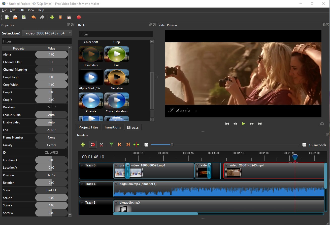Click the Undo arrow in toolbar
Image resolution: width=330 pixels, height=225 pixels.
click(33, 17)
